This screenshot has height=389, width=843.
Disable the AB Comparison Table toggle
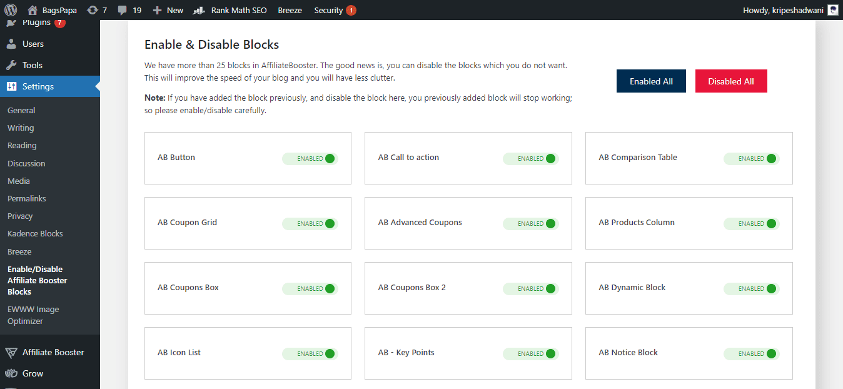click(751, 158)
